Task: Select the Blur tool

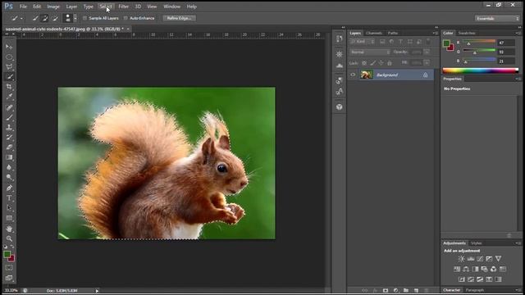Action: pos(9,167)
